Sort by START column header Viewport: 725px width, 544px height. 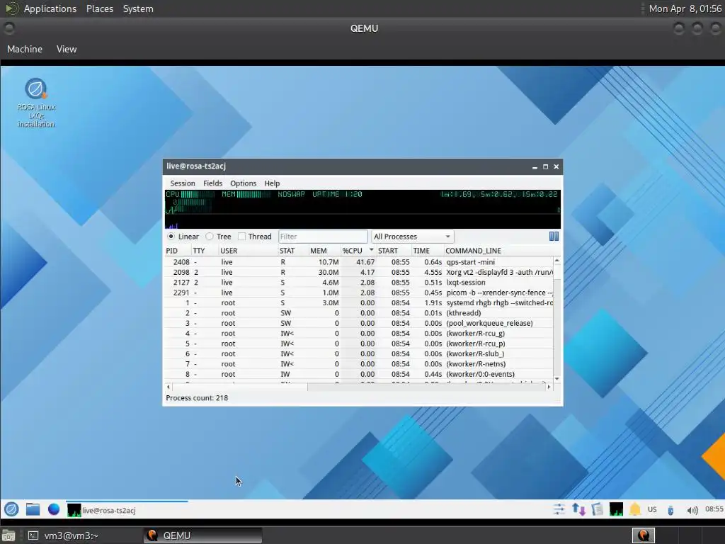click(x=394, y=251)
